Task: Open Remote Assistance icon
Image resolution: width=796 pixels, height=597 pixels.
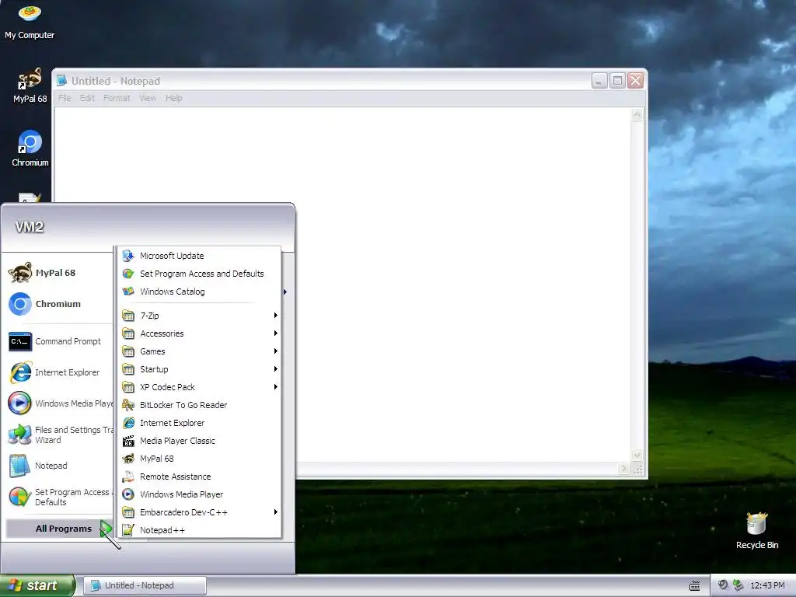Action: click(128, 477)
